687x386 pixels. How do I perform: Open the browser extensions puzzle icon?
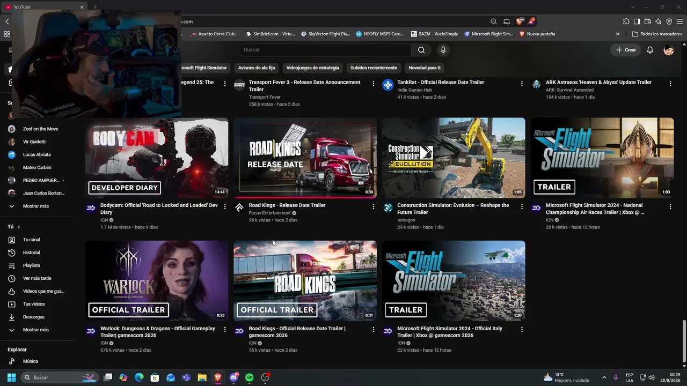point(626,21)
